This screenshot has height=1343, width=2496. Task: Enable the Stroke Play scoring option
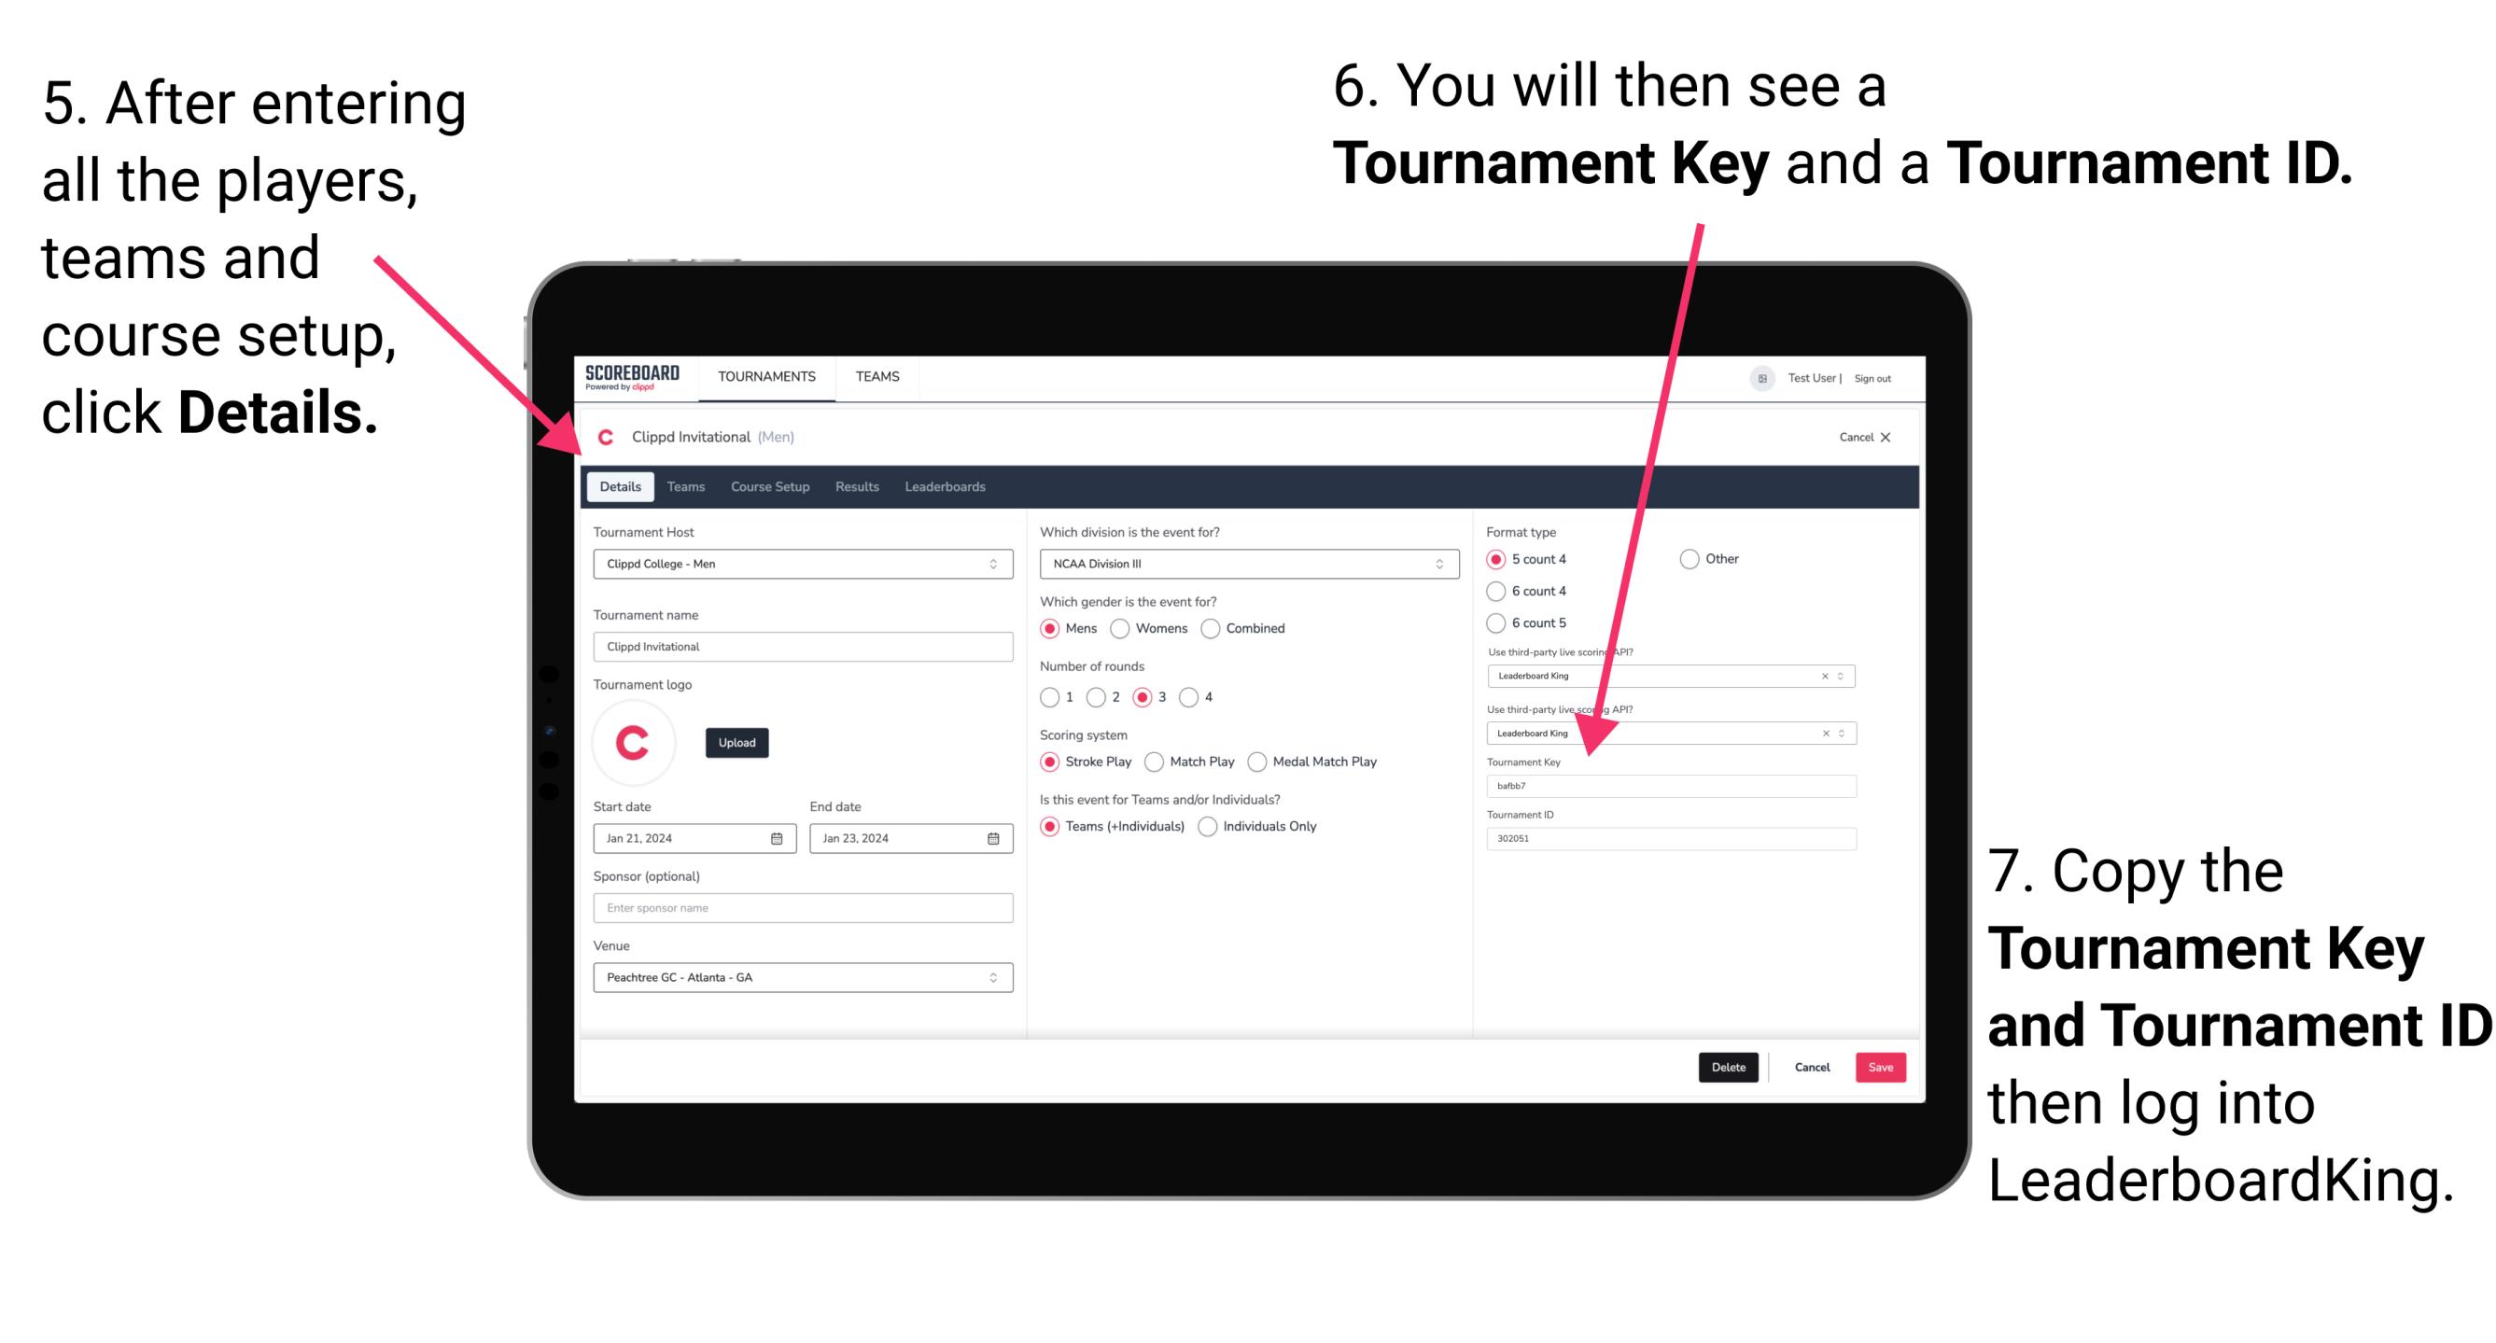pyautogui.click(x=1052, y=761)
